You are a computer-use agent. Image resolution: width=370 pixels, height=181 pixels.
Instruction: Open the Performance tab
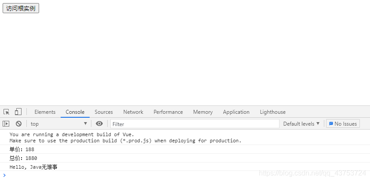pos(168,112)
